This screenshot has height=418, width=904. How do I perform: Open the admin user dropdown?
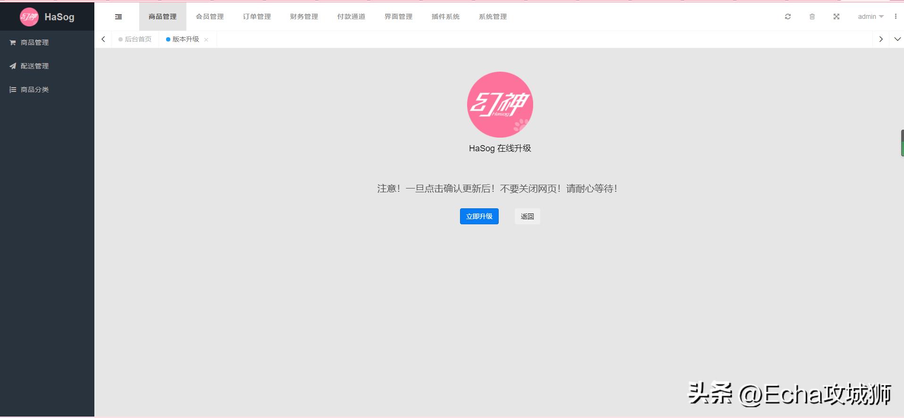pyautogui.click(x=871, y=16)
